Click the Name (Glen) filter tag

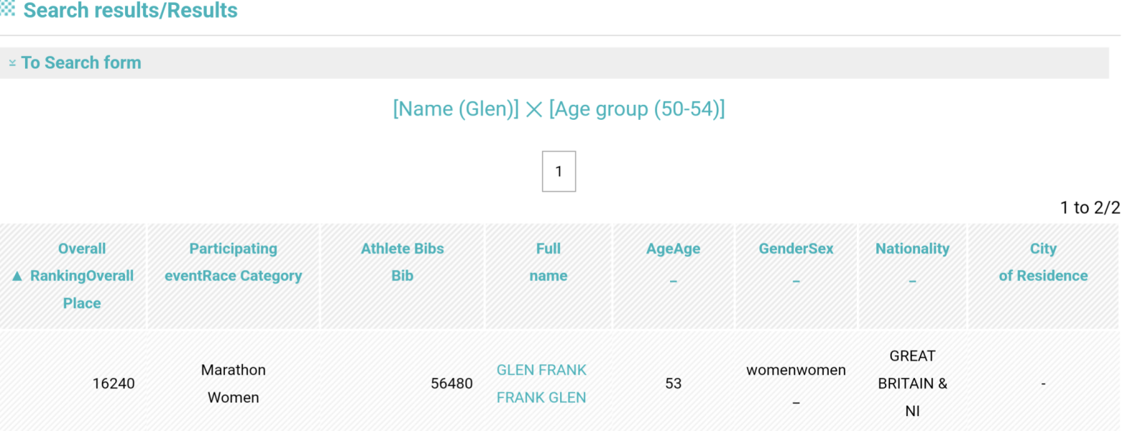click(456, 109)
